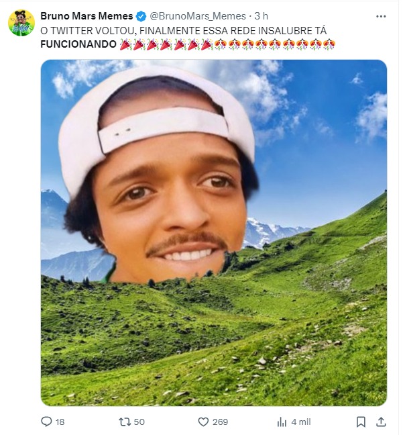Open view analytics bar chart icon

(x=282, y=422)
